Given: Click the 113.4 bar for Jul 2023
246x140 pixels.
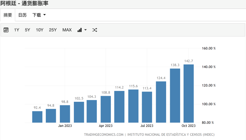Looking at the screenshot, I should pyautogui.click(x=147, y=107).
